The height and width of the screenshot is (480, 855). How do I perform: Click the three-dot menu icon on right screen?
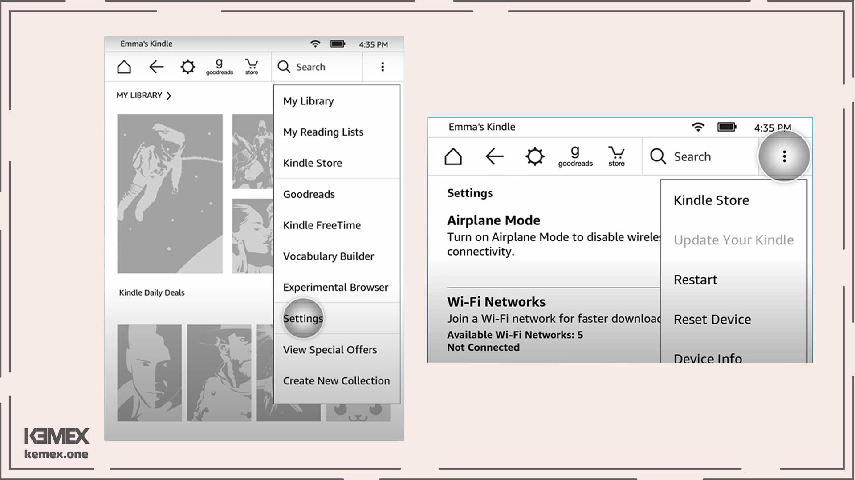click(785, 156)
